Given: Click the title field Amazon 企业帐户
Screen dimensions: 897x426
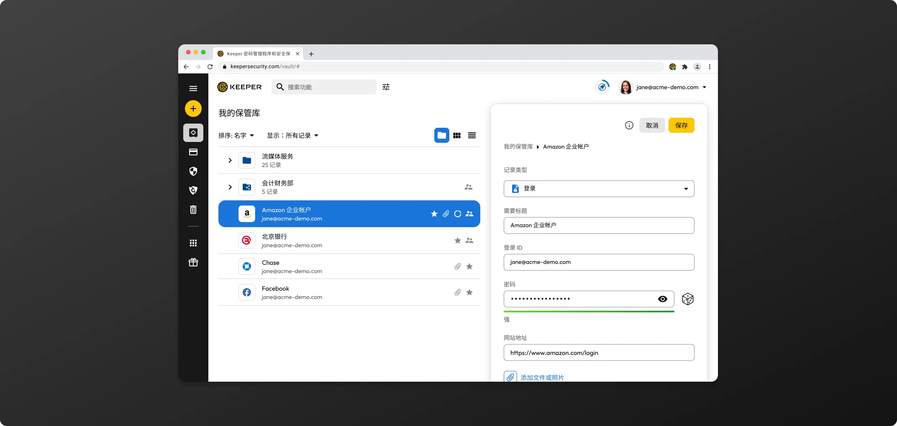Looking at the screenshot, I should [x=599, y=226].
